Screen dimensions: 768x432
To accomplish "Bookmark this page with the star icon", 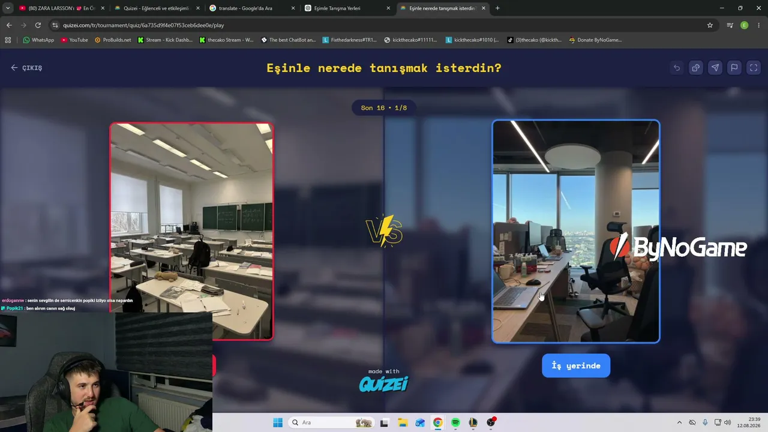I will click(710, 25).
